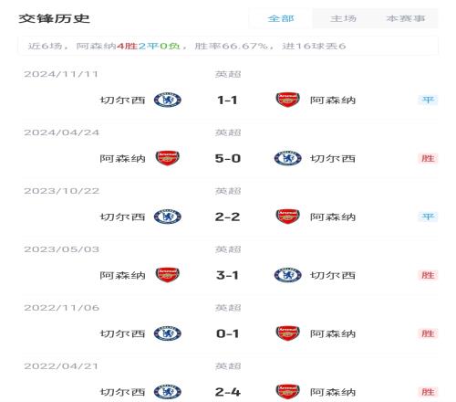Click Arsenal crest in 0-1 match
This screenshot has height=402, width=456.
coord(287,333)
